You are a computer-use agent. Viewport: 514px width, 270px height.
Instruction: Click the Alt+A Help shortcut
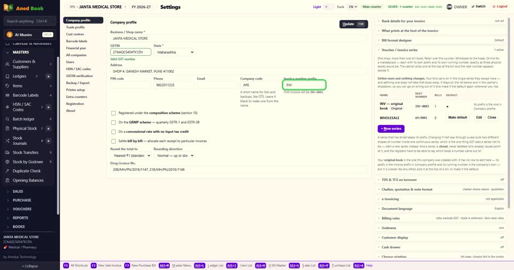pyautogui.click(x=363, y=265)
